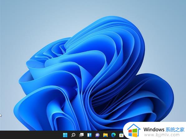Launch Teams Chat from taskbar
The image size is (186, 139).
(x=98, y=135)
